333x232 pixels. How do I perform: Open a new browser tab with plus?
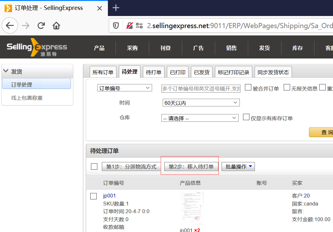pyautogui.click(x=116, y=8)
